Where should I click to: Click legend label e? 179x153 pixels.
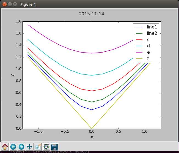[148, 52]
